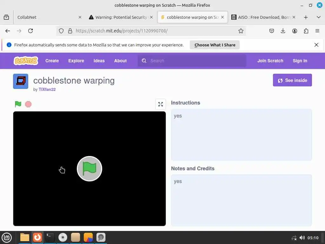
Task: Enter full screen stage mode
Action: pos(160,104)
